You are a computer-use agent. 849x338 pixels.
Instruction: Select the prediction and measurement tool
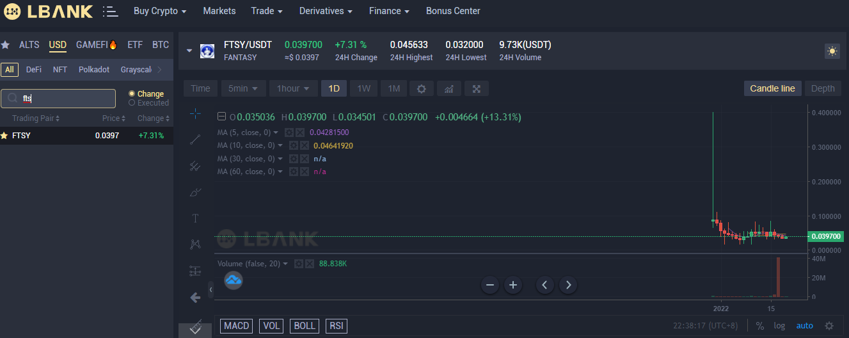pos(196,271)
